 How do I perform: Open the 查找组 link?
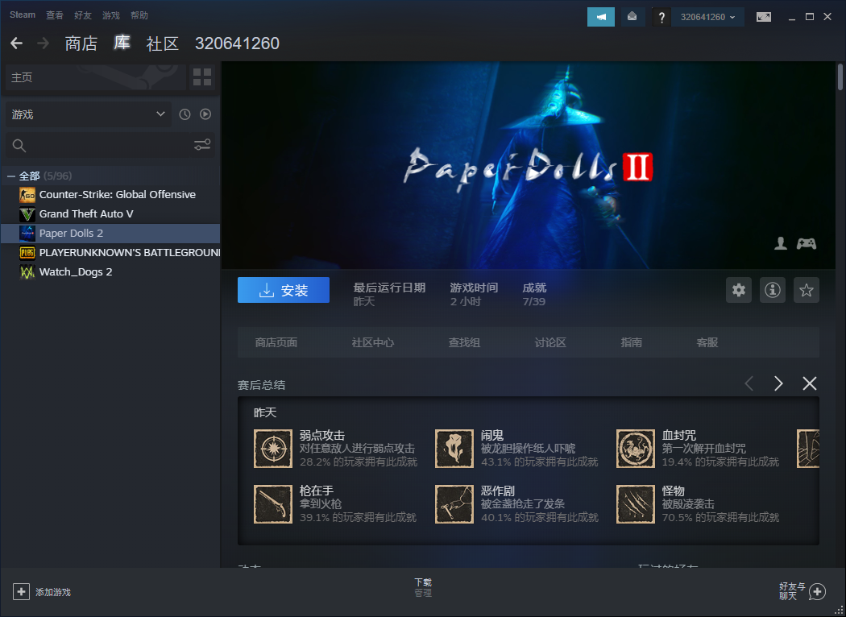[464, 342]
